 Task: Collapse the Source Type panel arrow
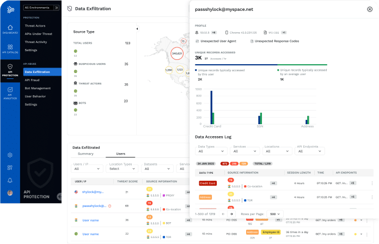[x=137, y=29]
